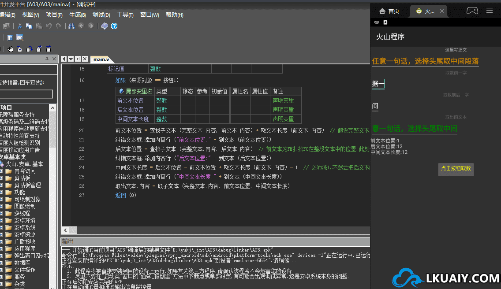
Task: Click the Copy toolbar icon
Action: pos(29,26)
